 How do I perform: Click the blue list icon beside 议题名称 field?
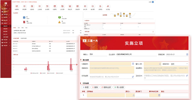click(x=133, y=64)
